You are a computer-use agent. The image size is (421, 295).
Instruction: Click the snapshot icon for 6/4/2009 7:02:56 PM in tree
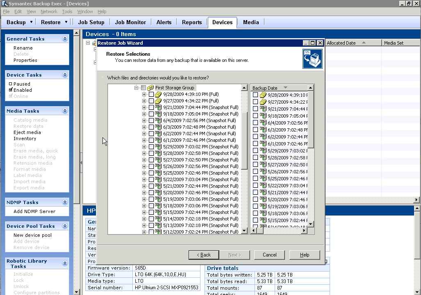158,120
